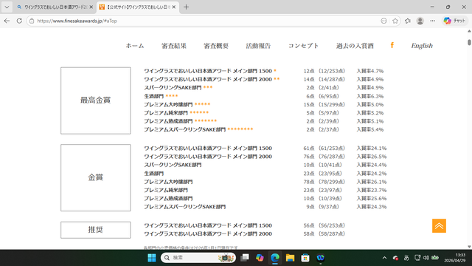Jump to top with orange arrow button
This screenshot has width=472, height=266.
point(439,225)
